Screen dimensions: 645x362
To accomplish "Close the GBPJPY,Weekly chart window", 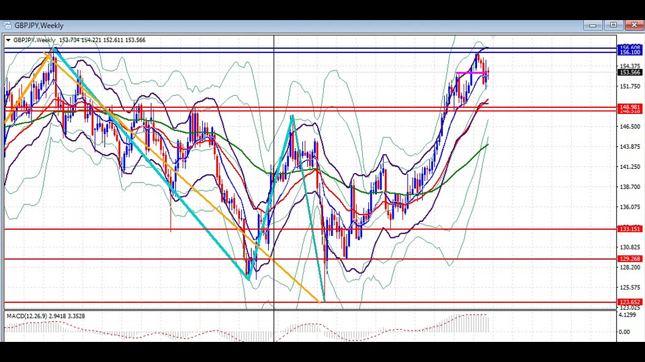I will click(634, 25).
